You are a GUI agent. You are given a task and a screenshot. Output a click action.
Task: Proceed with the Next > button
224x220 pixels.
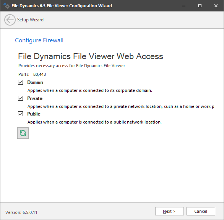coord(169,211)
